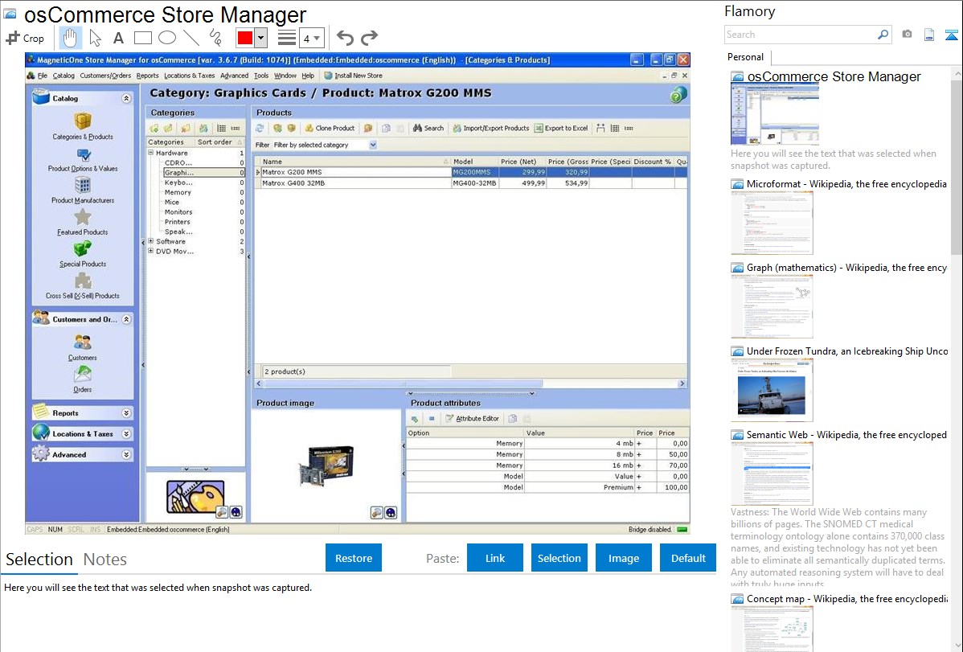Click the Paste Image button

tap(624, 558)
